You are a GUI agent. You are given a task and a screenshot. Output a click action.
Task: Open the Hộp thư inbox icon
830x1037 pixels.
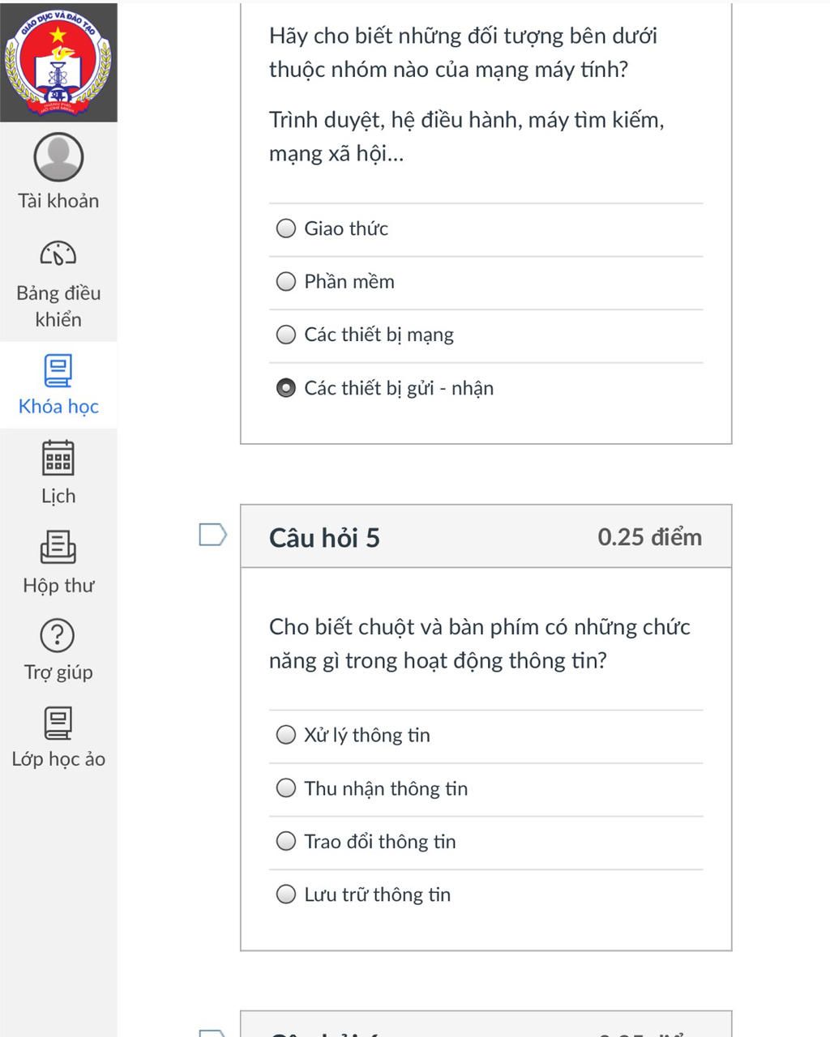[x=58, y=548]
